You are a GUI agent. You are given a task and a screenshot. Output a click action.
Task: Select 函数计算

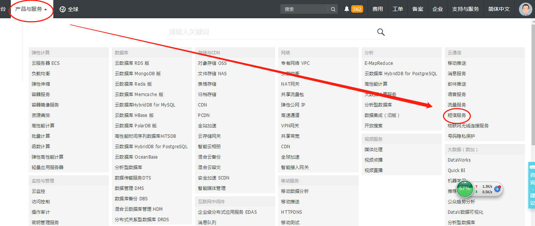41,147
